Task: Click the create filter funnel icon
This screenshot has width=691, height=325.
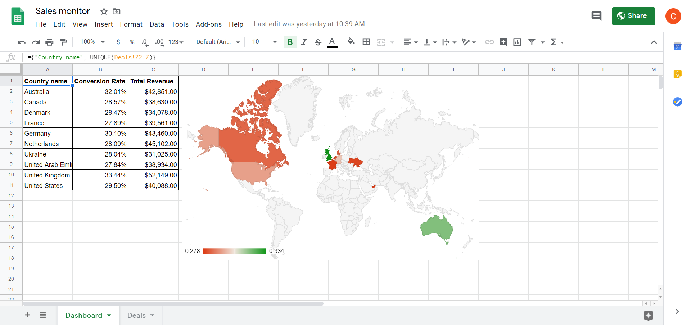Action: pyautogui.click(x=532, y=42)
